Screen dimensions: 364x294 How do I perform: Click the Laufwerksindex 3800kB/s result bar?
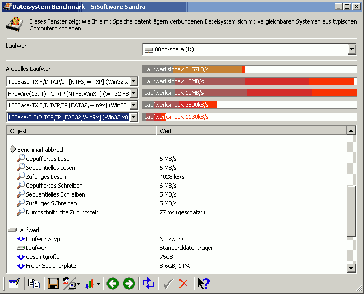coord(250,105)
